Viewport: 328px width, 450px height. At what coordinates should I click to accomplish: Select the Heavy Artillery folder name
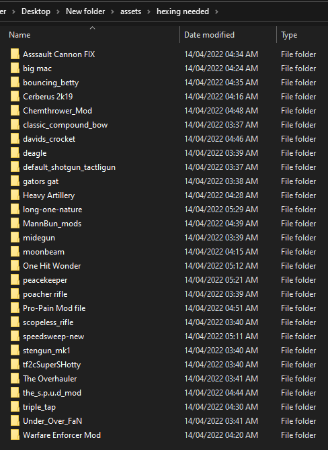pos(49,195)
